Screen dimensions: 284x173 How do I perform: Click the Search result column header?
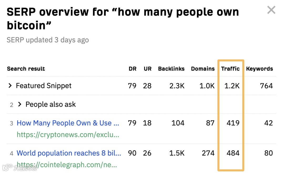(x=26, y=69)
